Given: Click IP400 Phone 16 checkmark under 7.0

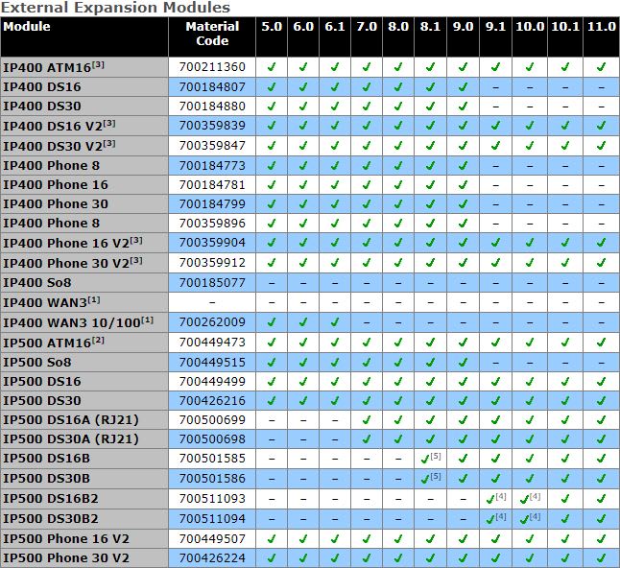Looking at the screenshot, I should point(367,184).
